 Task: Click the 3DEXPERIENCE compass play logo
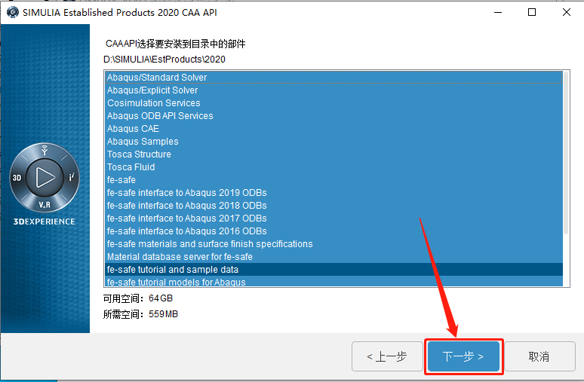[45, 177]
